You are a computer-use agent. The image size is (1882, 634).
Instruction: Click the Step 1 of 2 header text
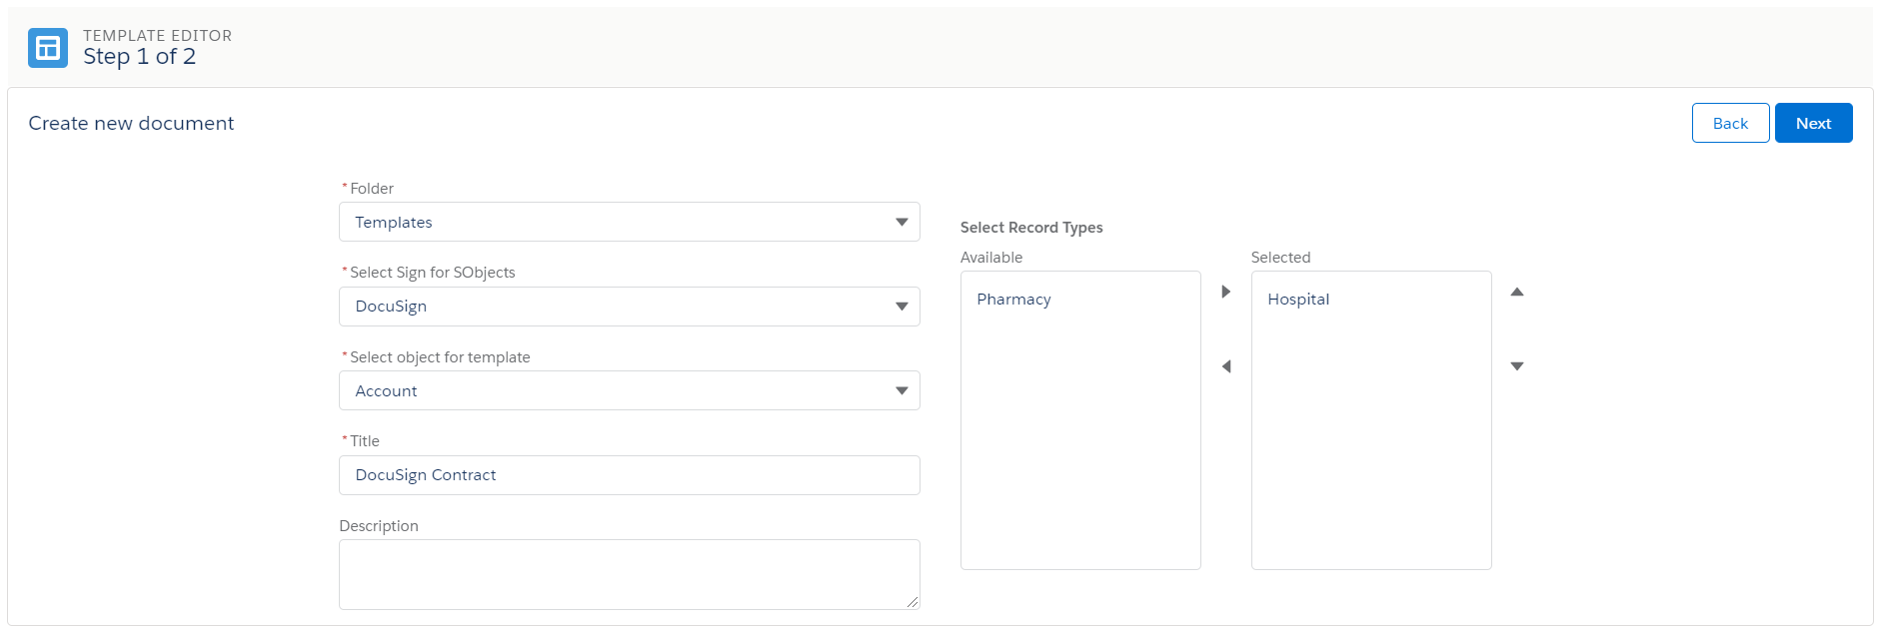click(x=139, y=57)
